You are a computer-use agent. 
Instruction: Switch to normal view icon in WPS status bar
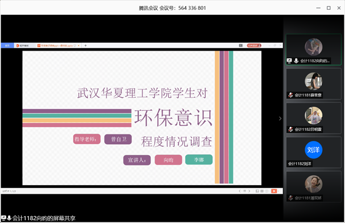pyautogui.click(x=257, y=191)
